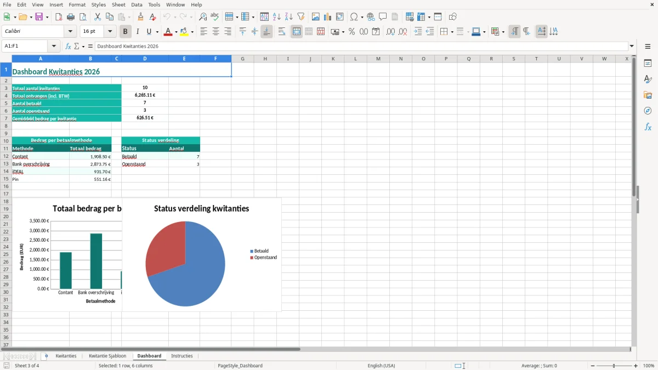Viewport: 658px width, 370px height.
Task: Toggle Center Horizontally alignment
Action: pyautogui.click(x=215, y=32)
